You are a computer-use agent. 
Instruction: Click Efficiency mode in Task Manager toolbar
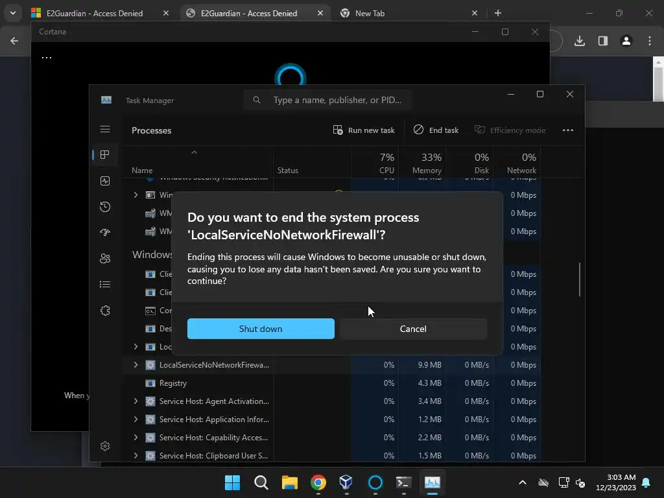coord(510,130)
